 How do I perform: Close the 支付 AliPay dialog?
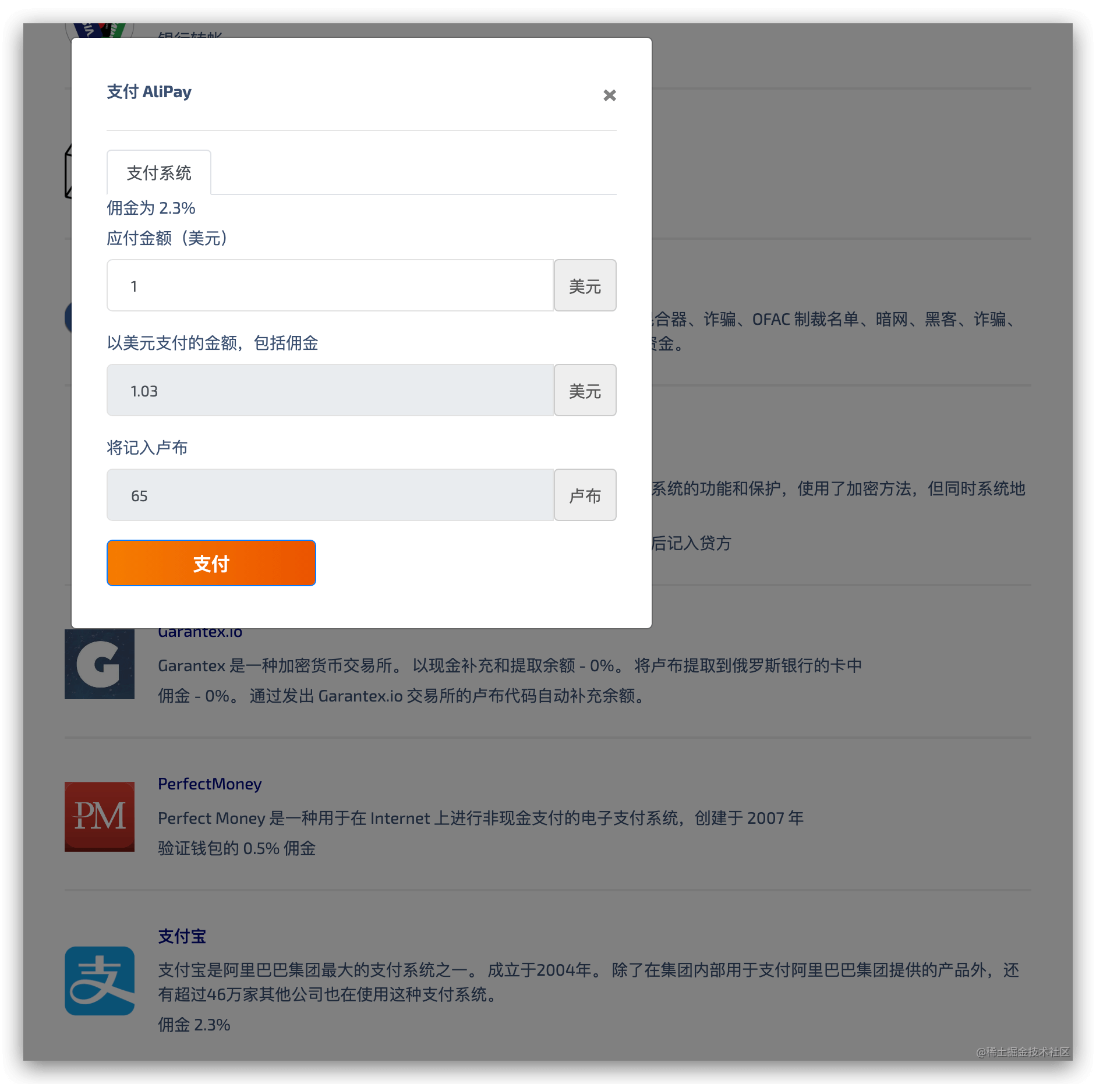click(609, 95)
